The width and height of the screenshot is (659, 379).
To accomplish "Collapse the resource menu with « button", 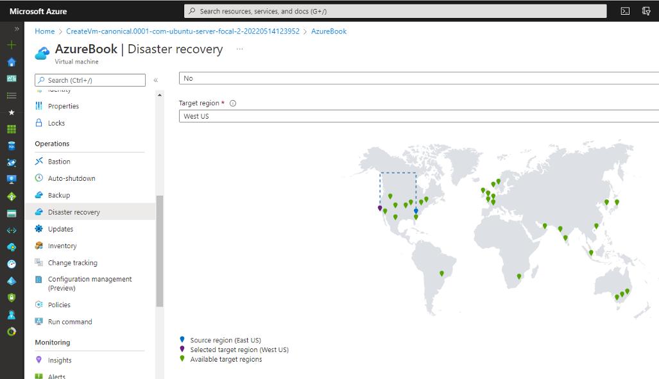I will tap(155, 80).
